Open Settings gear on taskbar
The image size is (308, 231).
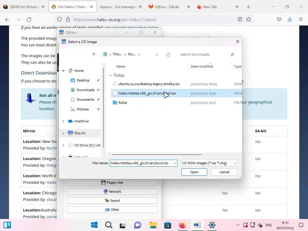tap(212, 225)
